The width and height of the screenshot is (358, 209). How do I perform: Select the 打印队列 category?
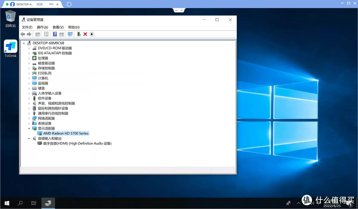pos(45,73)
